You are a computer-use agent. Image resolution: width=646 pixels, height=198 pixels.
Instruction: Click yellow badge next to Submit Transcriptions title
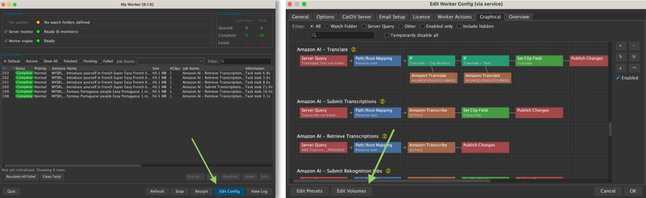pos(382,101)
